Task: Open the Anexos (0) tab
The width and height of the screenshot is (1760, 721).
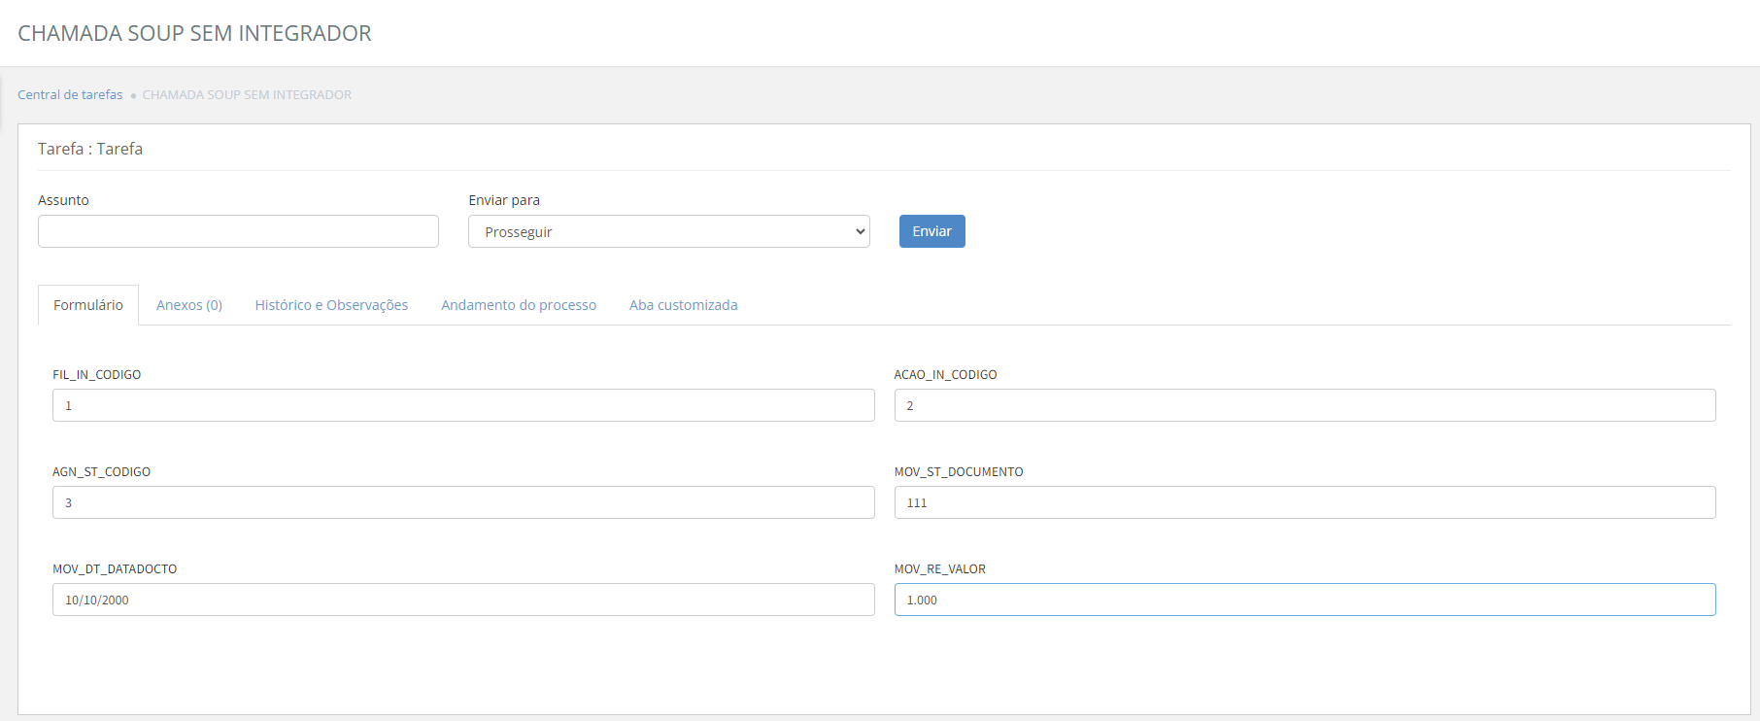Action: click(x=189, y=305)
